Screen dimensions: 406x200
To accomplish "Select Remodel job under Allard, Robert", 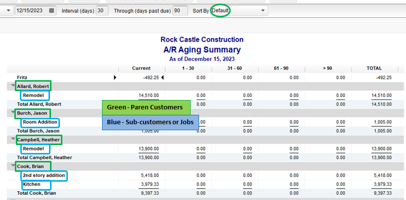I will point(32,95).
